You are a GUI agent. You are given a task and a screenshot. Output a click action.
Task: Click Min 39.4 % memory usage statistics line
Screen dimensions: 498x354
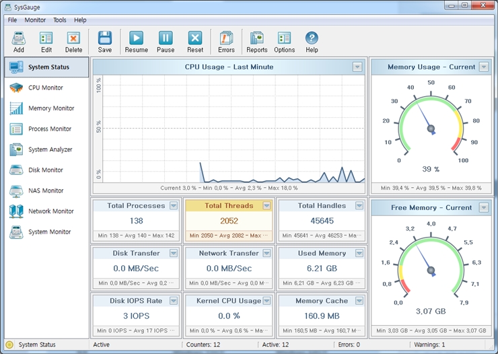[431, 188]
